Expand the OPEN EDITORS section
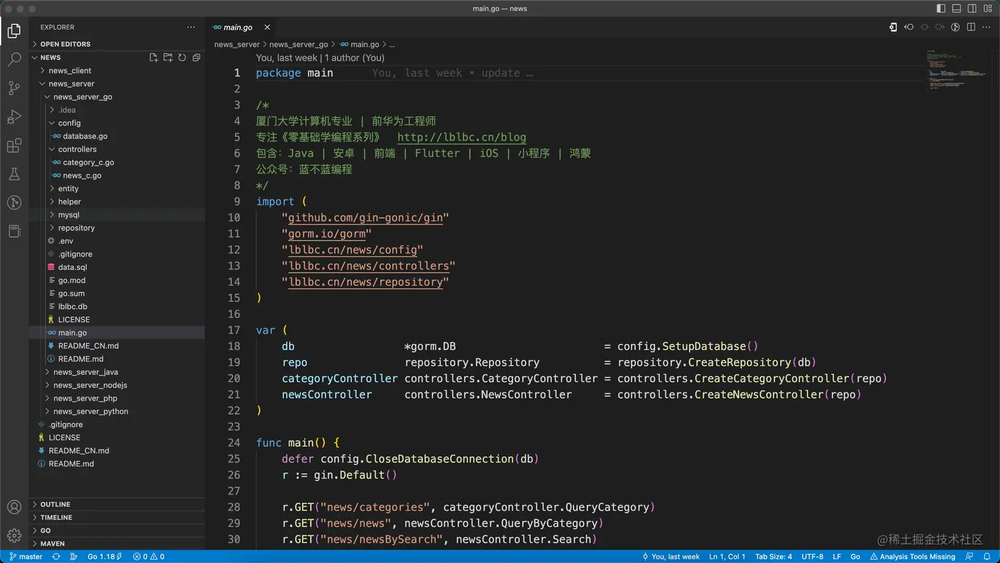 pyautogui.click(x=116, y=44)
